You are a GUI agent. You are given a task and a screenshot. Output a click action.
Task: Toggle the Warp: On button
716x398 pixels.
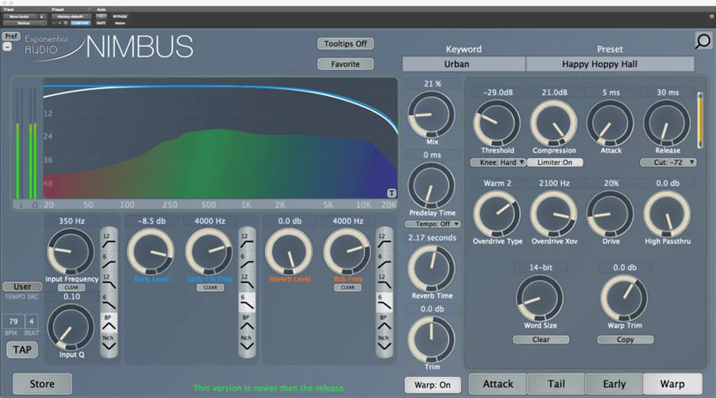click(432, 385)
